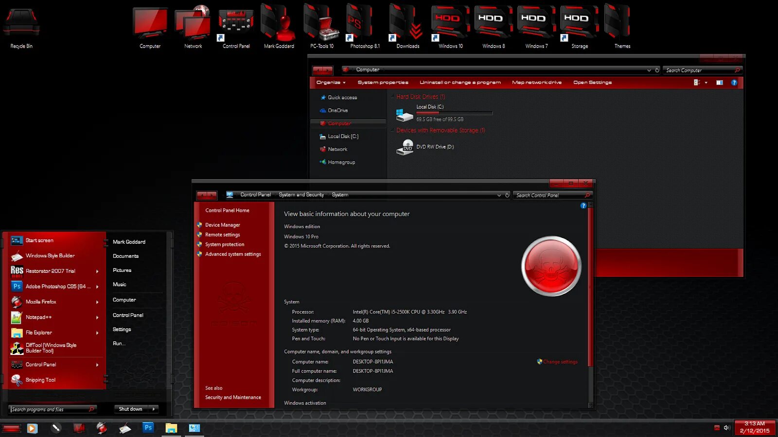
Task: Click the Search Computer field
Action: (x=703, y=70)
